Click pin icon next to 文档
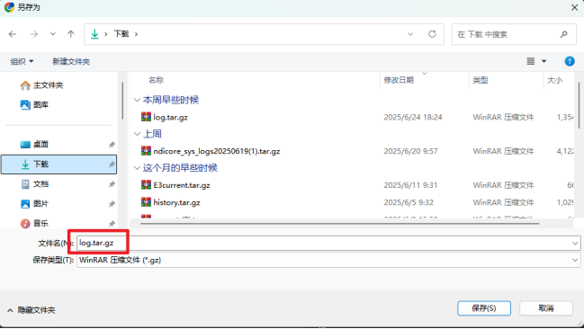Viewport: 584px width, 329px height. click(x=112, y=184)
